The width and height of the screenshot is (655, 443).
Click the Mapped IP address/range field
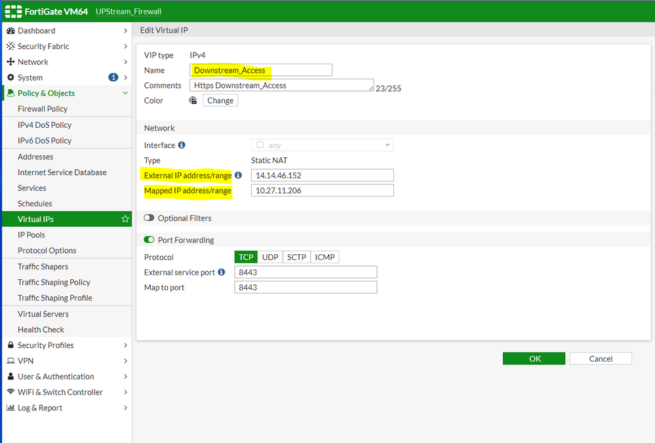tap(322, 191)
